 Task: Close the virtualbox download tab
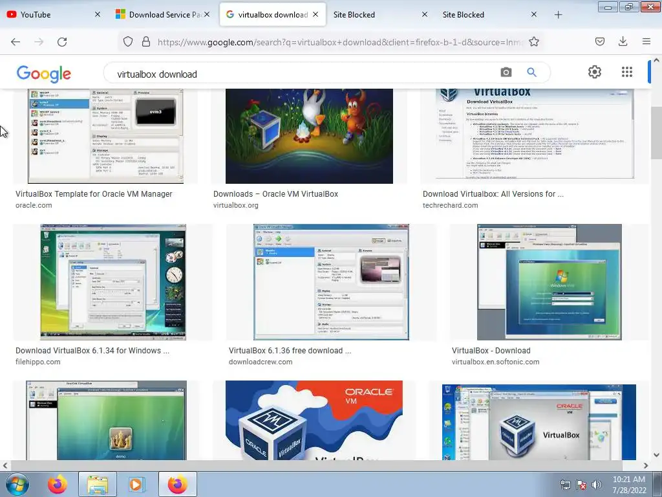pos(315,14)
